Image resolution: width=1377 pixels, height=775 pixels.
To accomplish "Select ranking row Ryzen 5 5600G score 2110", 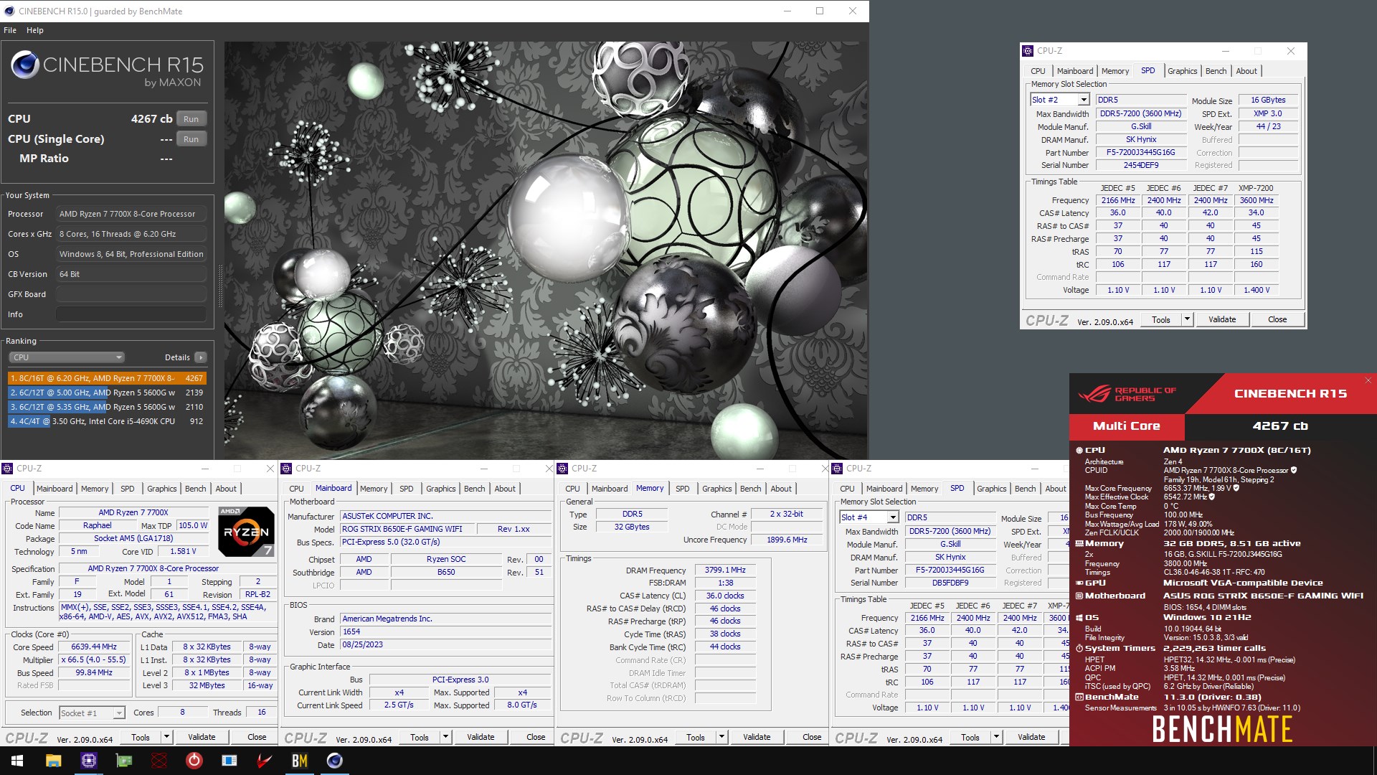I will pyautogui.click(x=107, y=407).
